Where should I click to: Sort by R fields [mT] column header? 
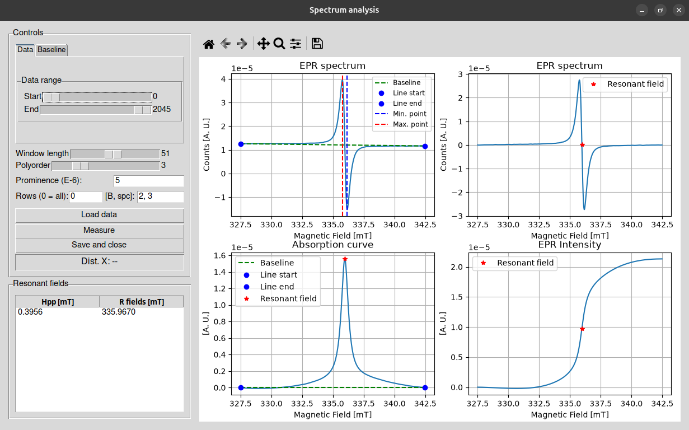[x=142, y=302]
